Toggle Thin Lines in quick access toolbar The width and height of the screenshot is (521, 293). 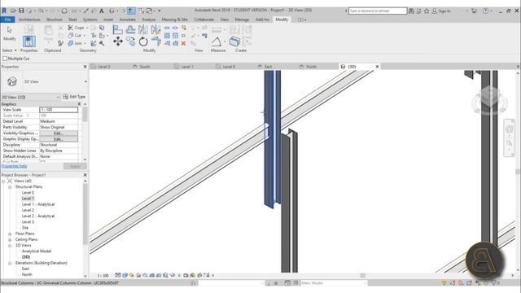[131, 11]
